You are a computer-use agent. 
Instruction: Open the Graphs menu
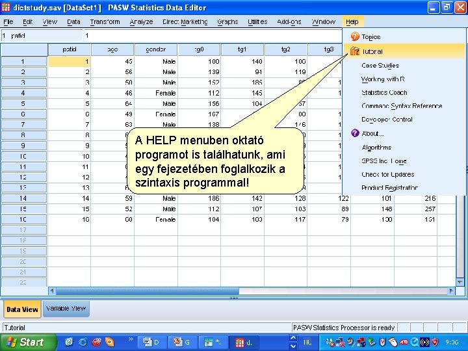click(x=227, y=22)
